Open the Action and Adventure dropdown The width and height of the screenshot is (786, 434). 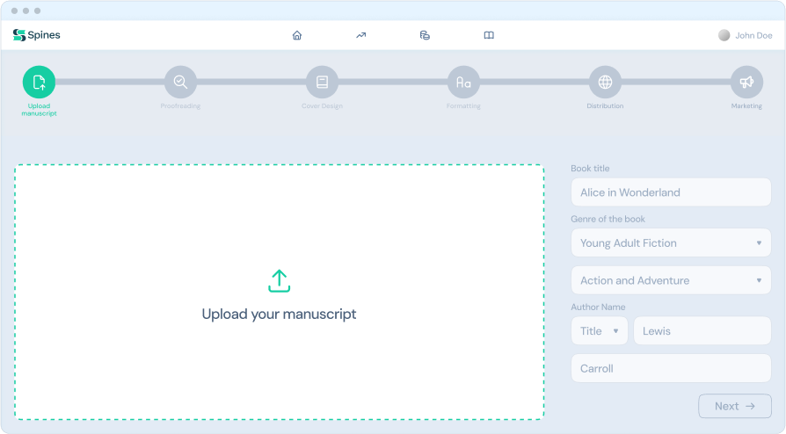(x=671, y=281)
